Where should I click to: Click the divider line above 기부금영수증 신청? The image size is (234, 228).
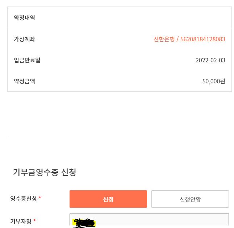pyautogui.click(x=119, y=138)
